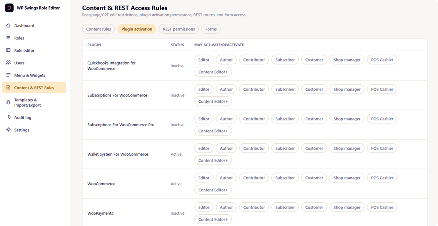Click the Settings gear icon
This screenshot has width=438, height=226.
click(x=8, y=130)
